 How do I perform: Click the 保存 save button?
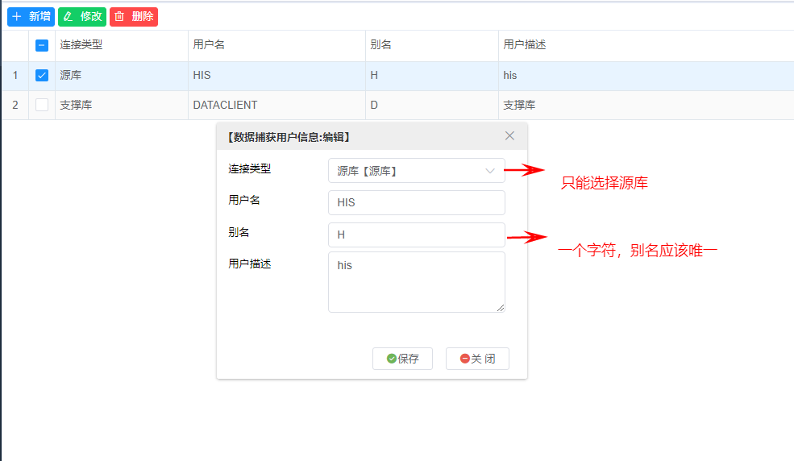[x=402, y=359]
